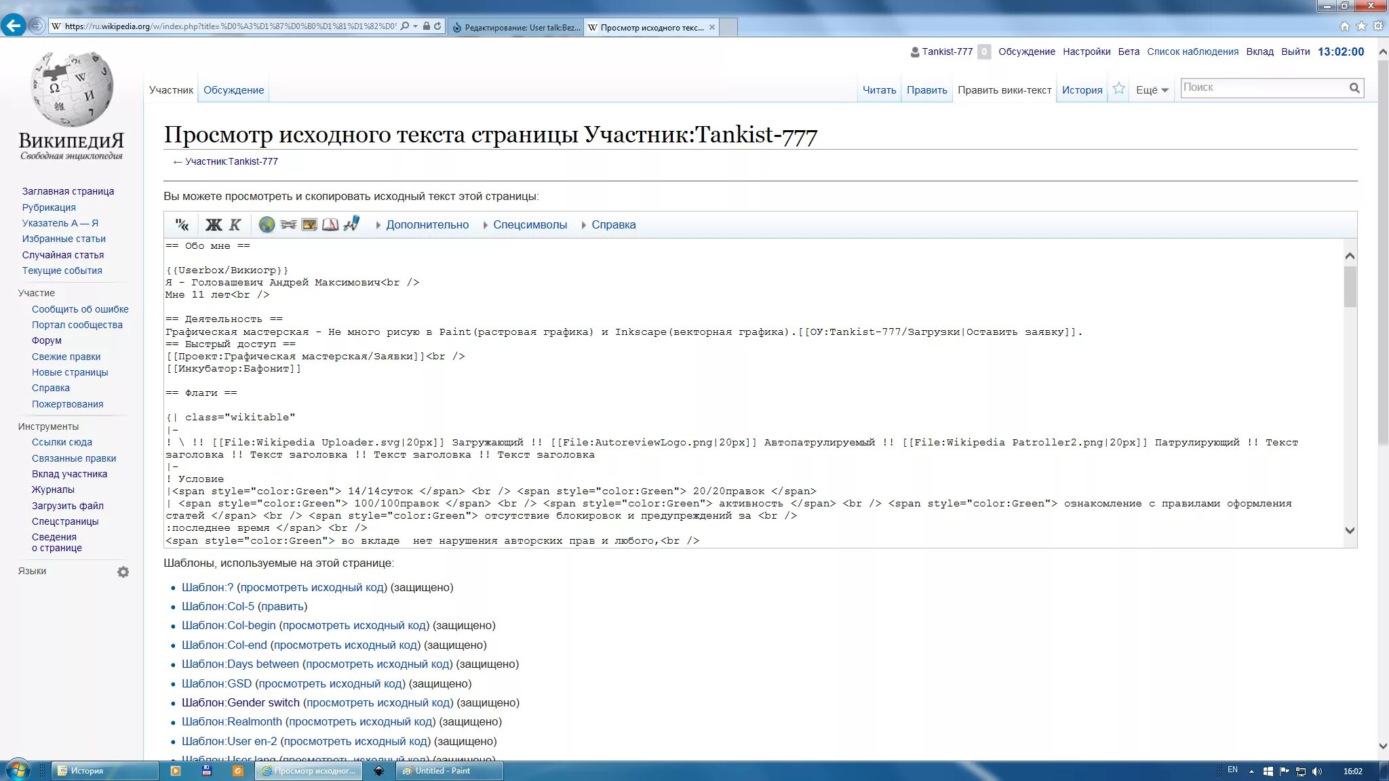
Task: Insert reference with the book icon
Action: click(330, 224)
